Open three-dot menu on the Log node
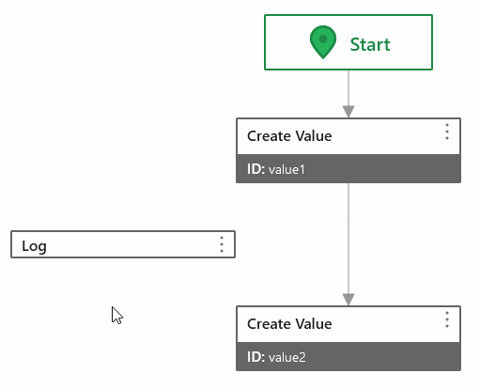The image size is (480, 389). [222, 244]
